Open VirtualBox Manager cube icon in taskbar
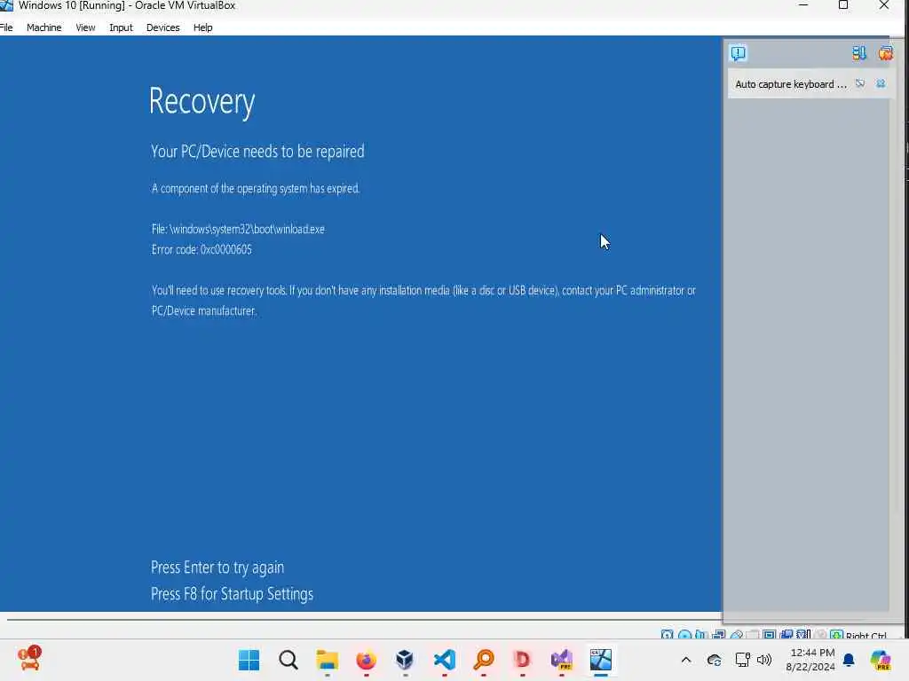The height and width of the screenshot is (681, 909). tap(405, 660)
